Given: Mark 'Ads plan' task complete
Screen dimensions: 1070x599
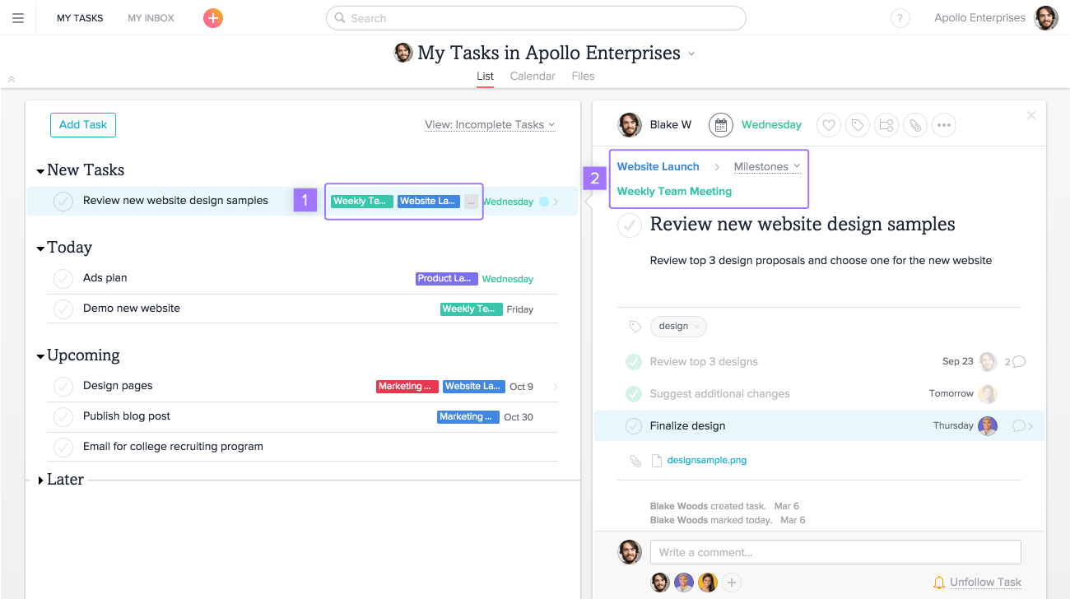Looking at the screenshot, I should (x=63, y=279).
